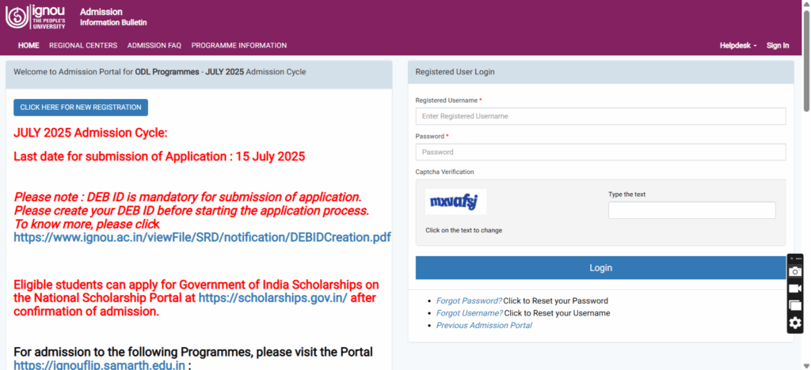Click the captcha image to change text

pyautogui.click(x=455, y=202)
